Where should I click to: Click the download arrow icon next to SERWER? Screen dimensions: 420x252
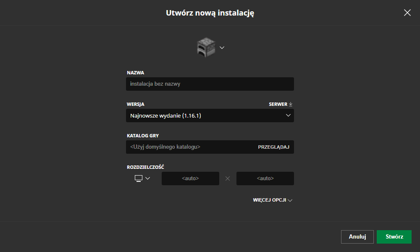pyautogui.click(x=291, y=104)
